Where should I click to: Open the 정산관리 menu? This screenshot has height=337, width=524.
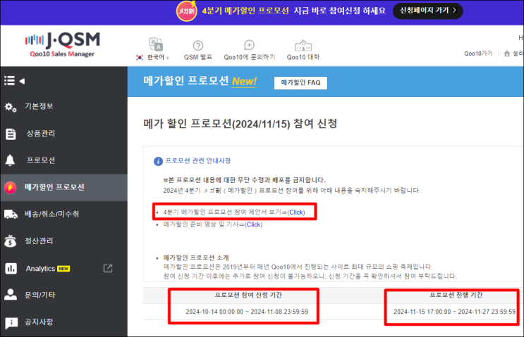[x=39, y=241]
